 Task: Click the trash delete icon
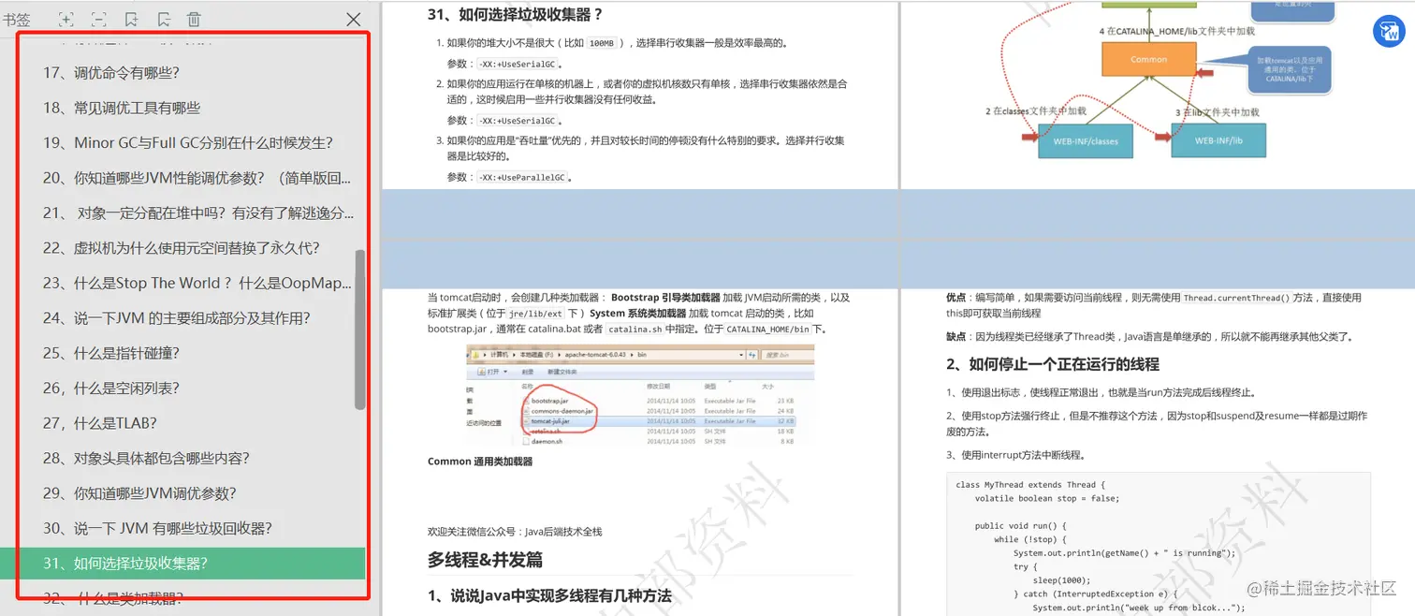pos(194,19)
